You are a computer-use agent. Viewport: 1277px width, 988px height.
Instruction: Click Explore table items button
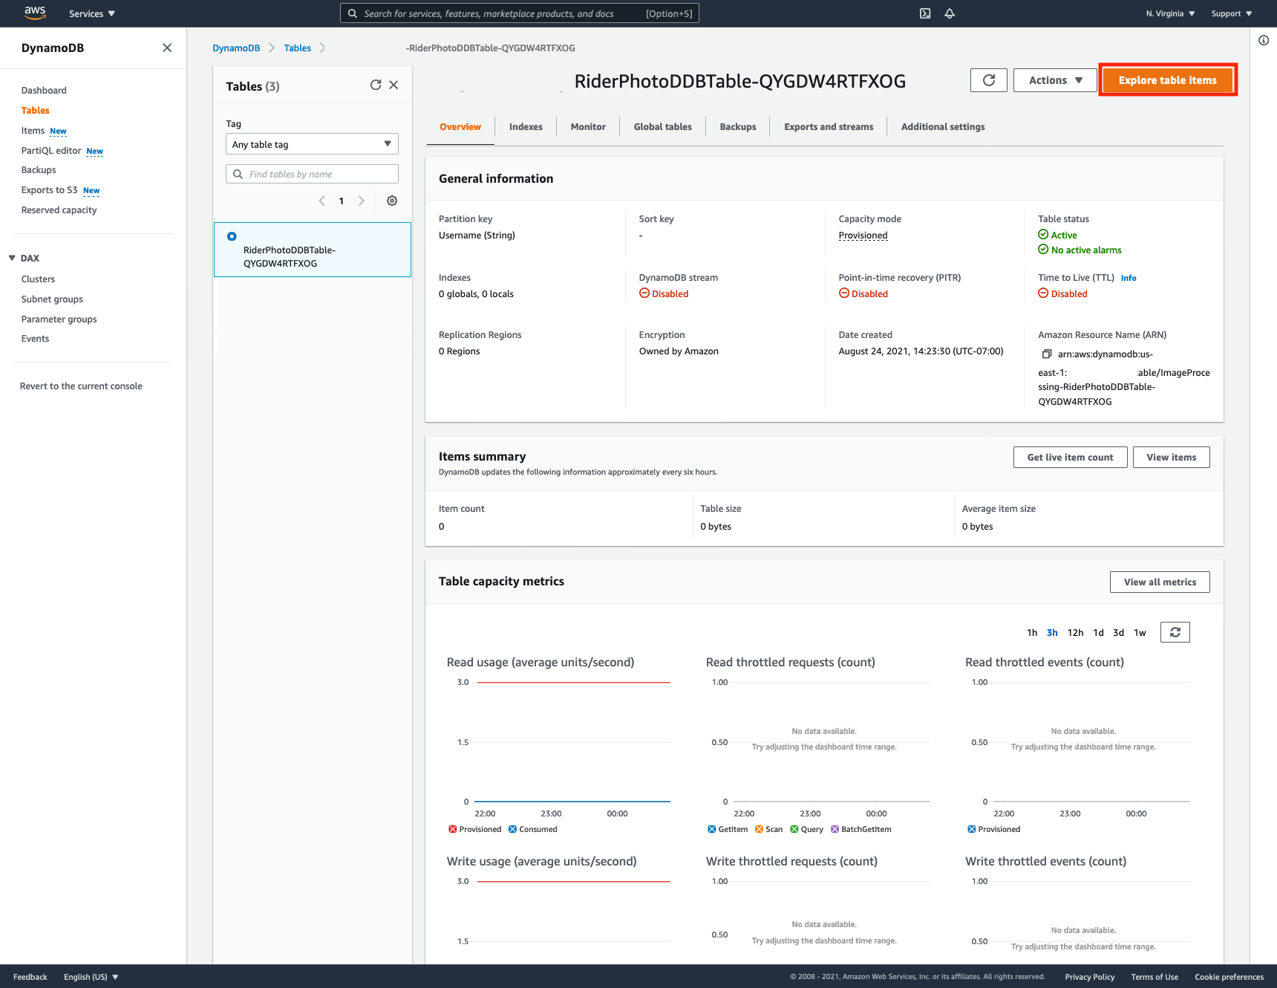(x=1168, y=80)
